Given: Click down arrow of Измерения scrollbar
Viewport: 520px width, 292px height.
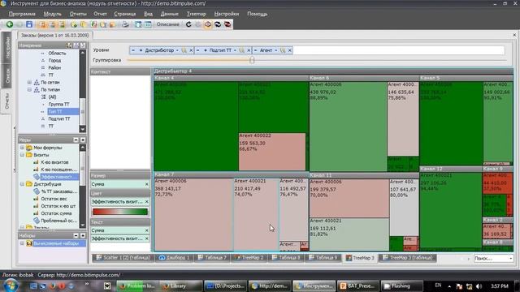Looking at the screenshot, I should tap(83, 129).
